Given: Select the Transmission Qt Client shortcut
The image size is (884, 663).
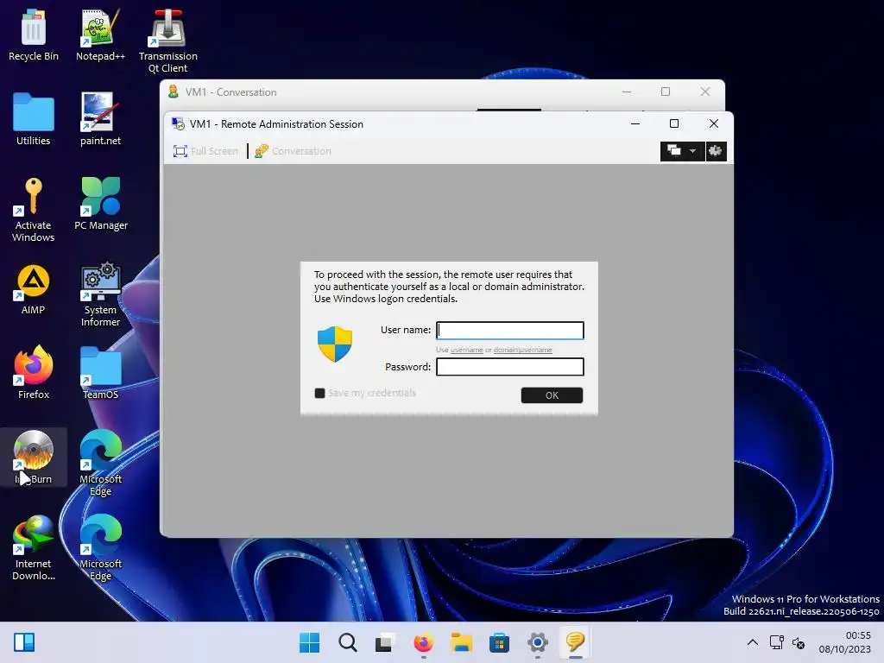Looking at the screenshot, I should pos(168,41).
